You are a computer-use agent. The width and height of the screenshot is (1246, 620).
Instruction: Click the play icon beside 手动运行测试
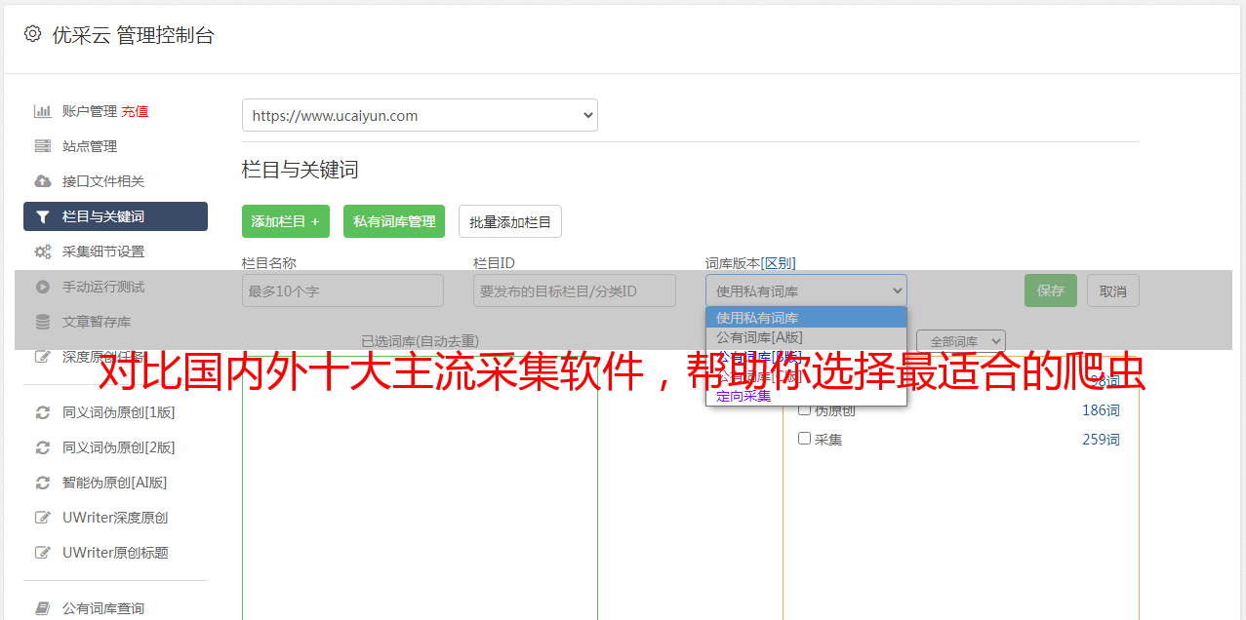(43, 287)
